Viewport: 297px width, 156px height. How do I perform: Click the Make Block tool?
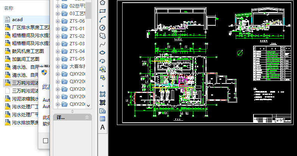(103, 77)
